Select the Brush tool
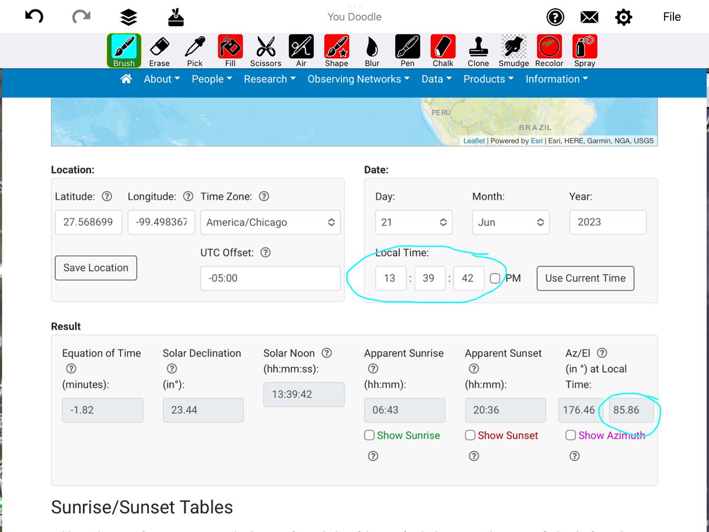709x532 pixels. click(124, 50)
